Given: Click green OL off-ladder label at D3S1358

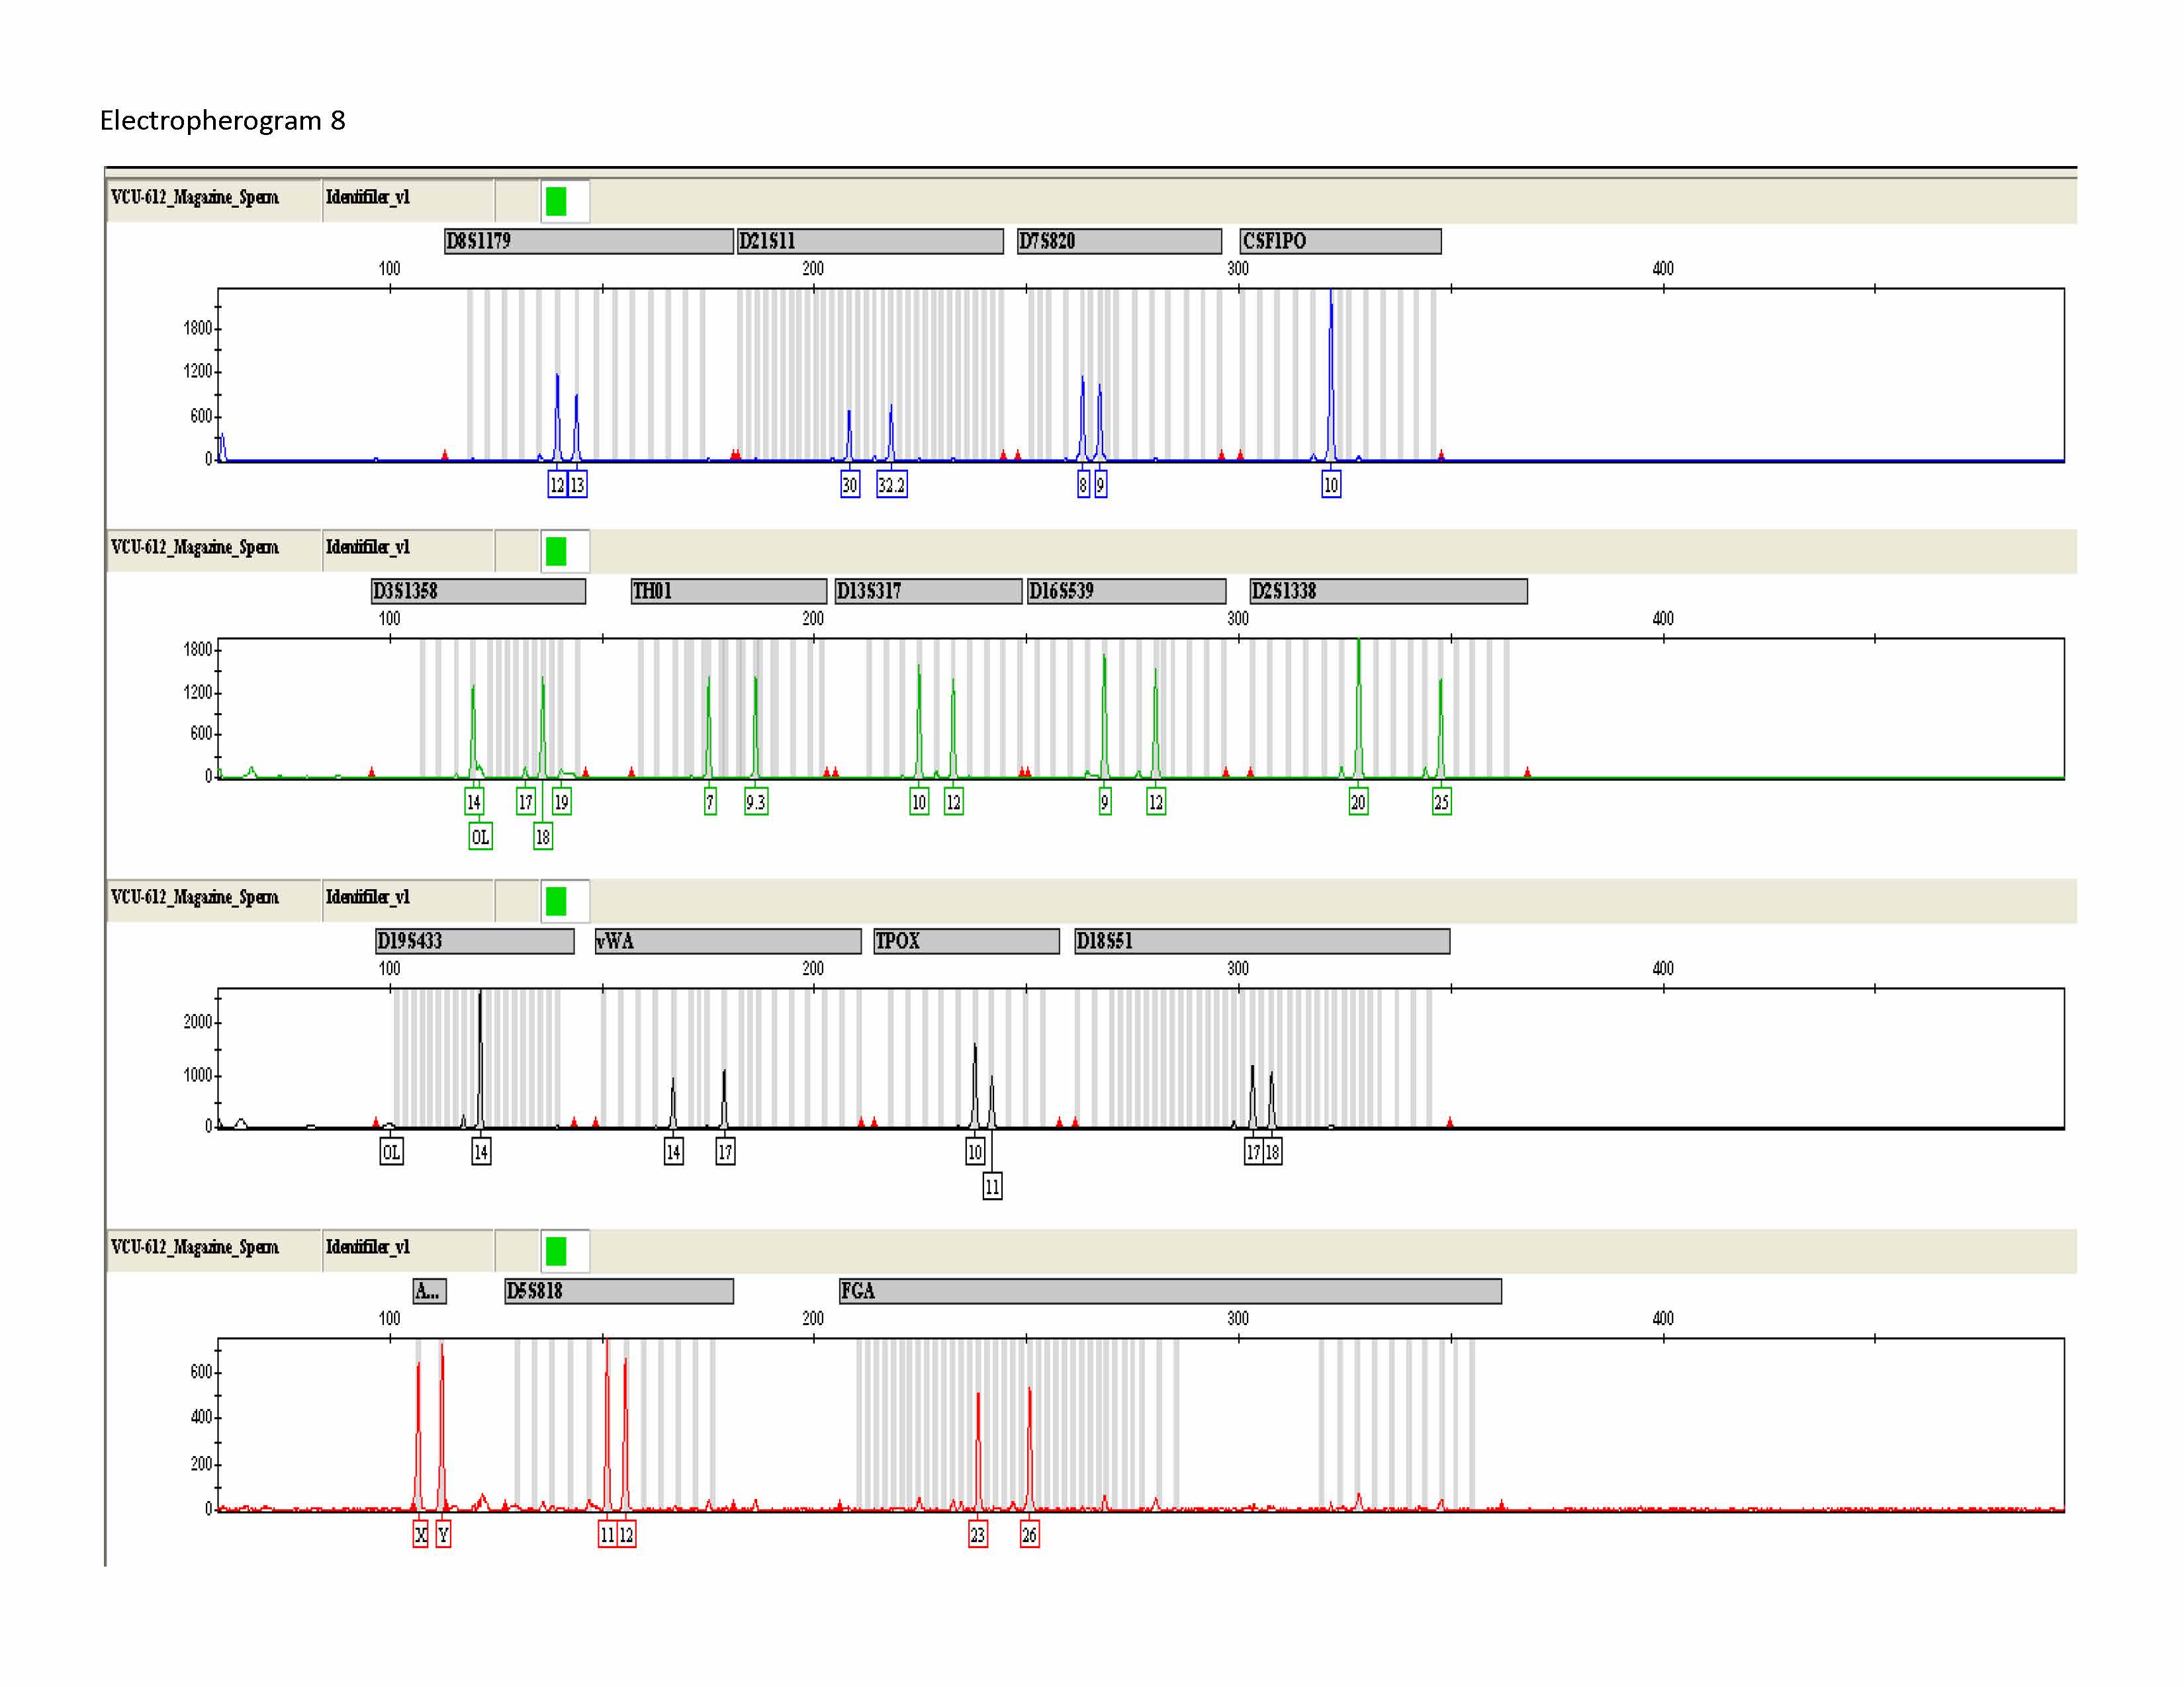Looking at the screenshot, I should click(x=480, y=836).
